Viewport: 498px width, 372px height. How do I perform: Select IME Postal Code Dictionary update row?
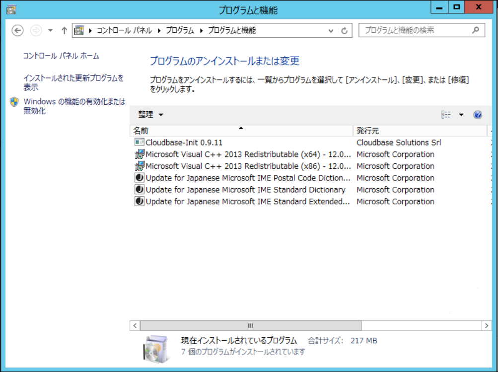click(311, 178)
